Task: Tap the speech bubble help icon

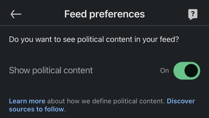Action: pyautogui.click(x=193, y=14)
